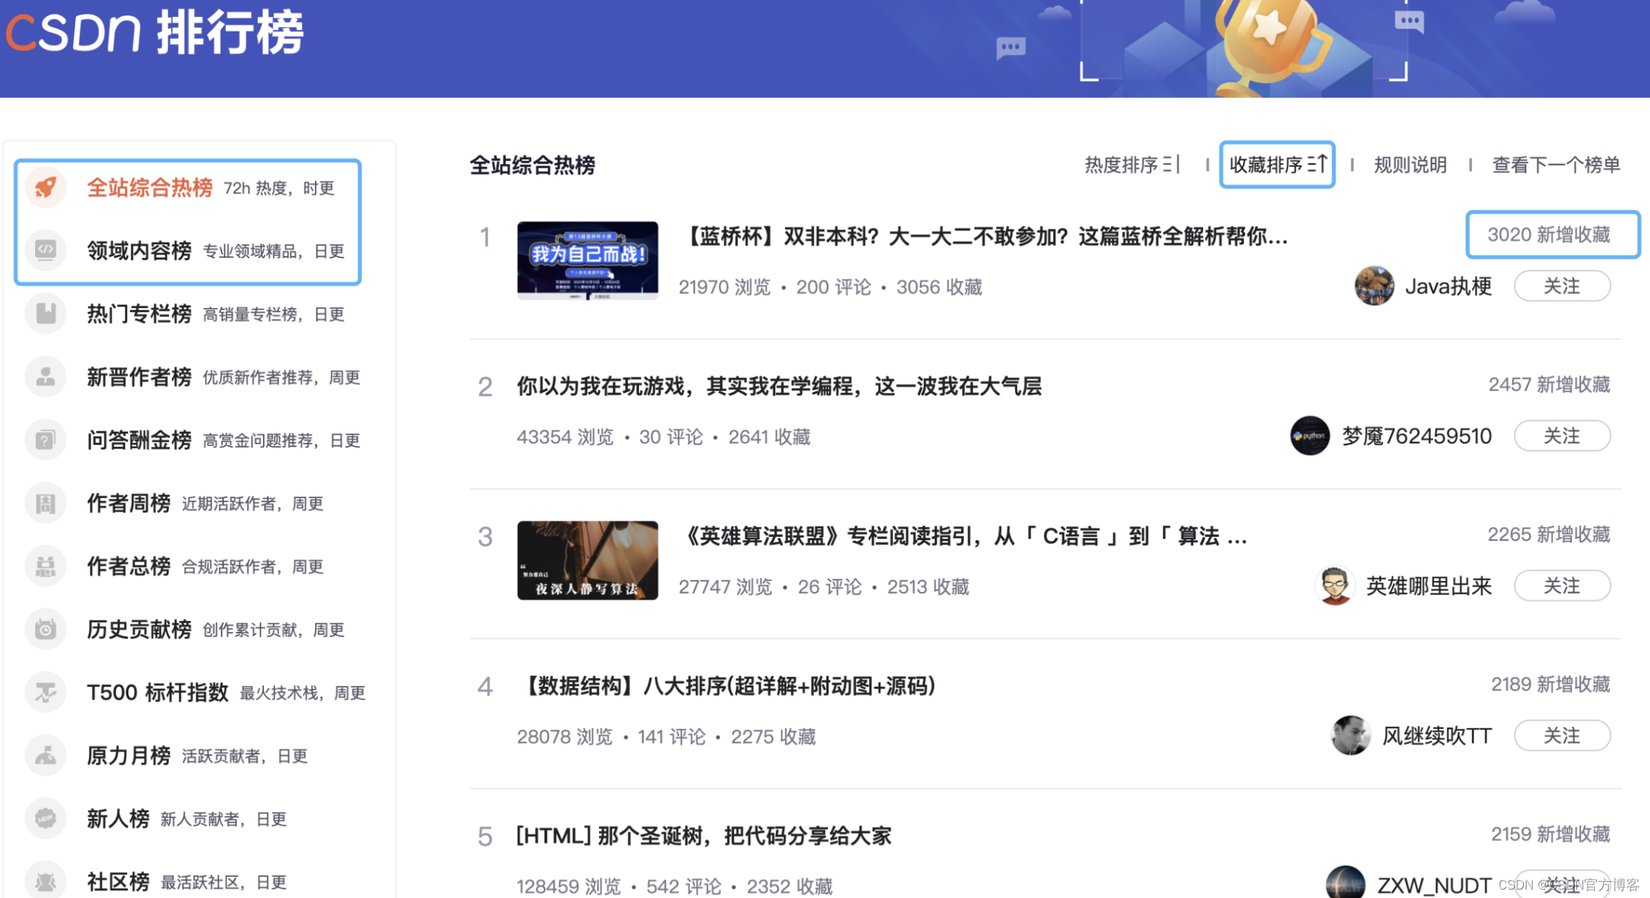Screen dimensions: 1650x898
Task: Open the 作者周榜 ranking tab
Action: pyautogui.click(x=129, y=503)
